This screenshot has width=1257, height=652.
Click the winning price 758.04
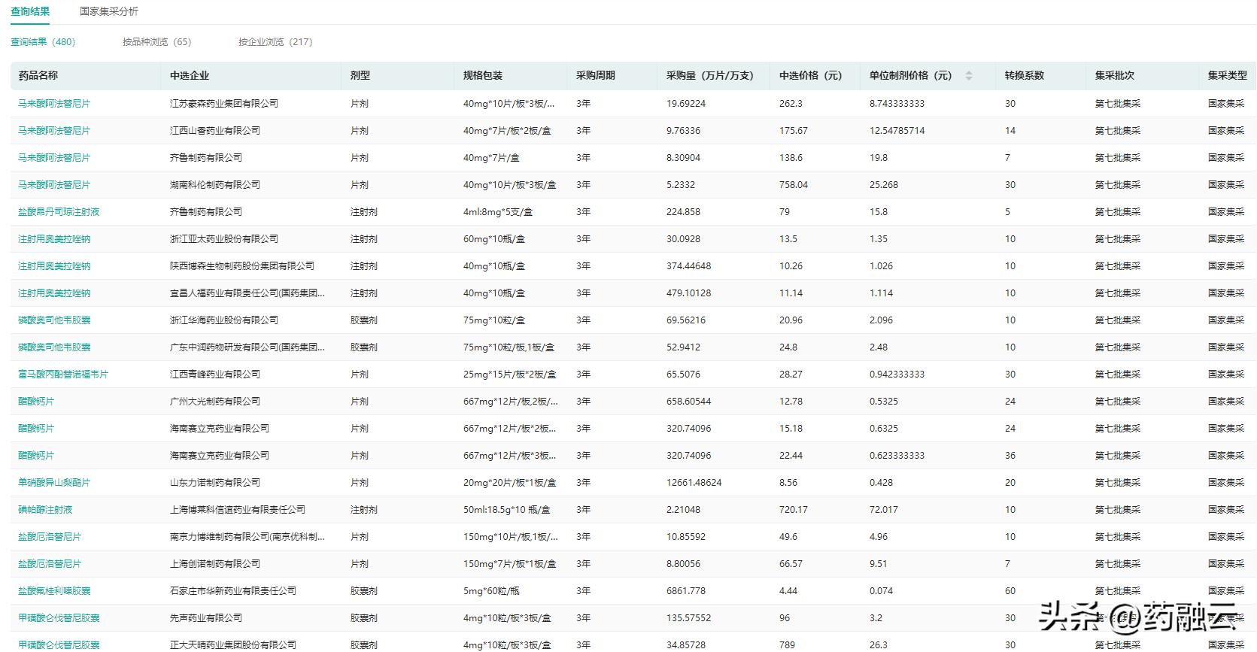[x=794, y=185]
